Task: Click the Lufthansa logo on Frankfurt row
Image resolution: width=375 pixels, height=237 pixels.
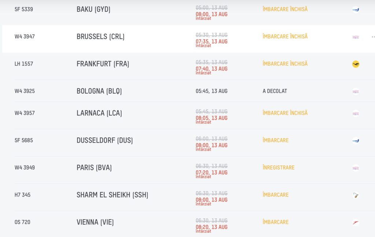Action: [356, 64]
